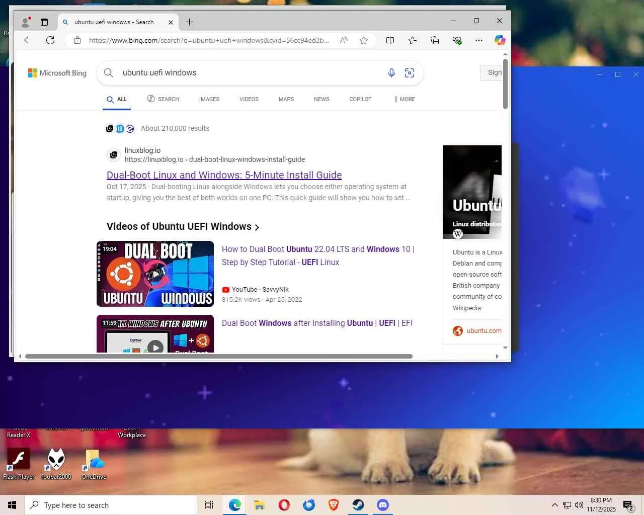This screenshot has width=644, height=515.
Task: Launch Opera browser from the taskbar
Action: [x=284, y=505]
